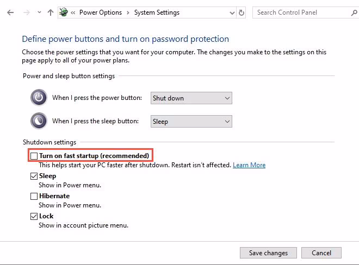Select System Settings breadcrumb
This screenshot has width=359, height=265.
pyautogui.click(x=157, y=12)
